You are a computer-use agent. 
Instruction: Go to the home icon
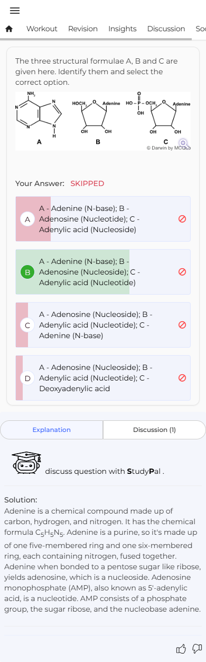8,29
